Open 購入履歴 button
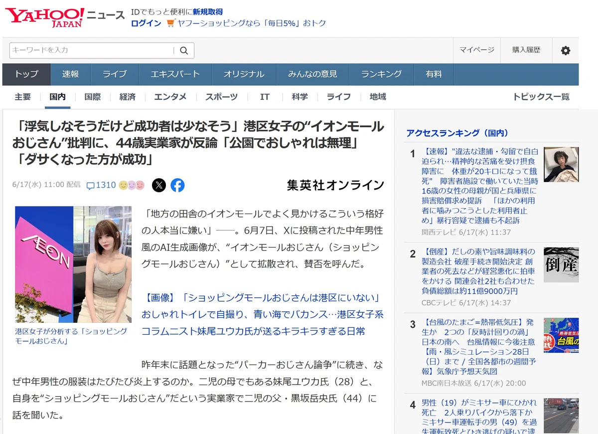Viewport: 598px width, 434px height. pyautogui.click(x=526, y=50)
